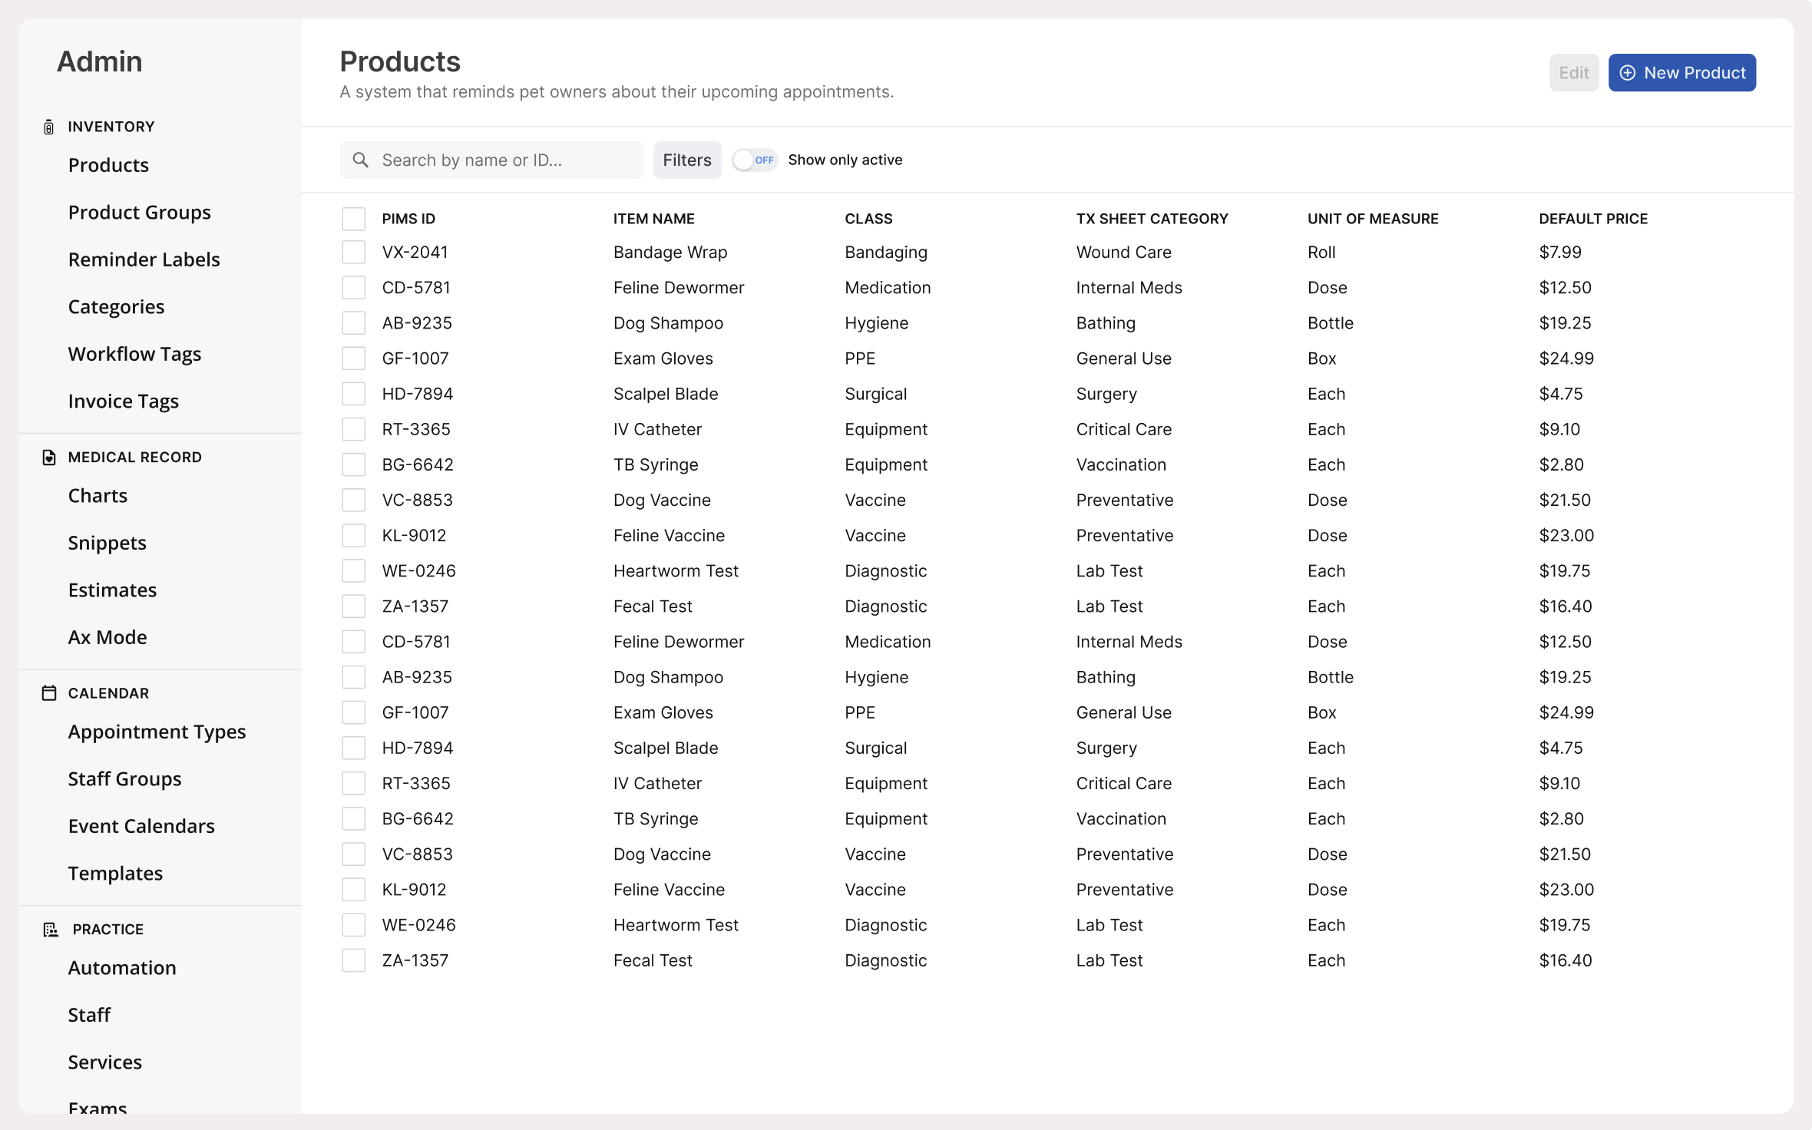Check the select-all checkbox in header
Screen dimensions: 1812x1130
353,219
